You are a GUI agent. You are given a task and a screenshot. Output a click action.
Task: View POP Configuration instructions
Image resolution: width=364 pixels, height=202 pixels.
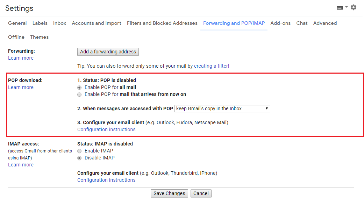pos(106,129)
